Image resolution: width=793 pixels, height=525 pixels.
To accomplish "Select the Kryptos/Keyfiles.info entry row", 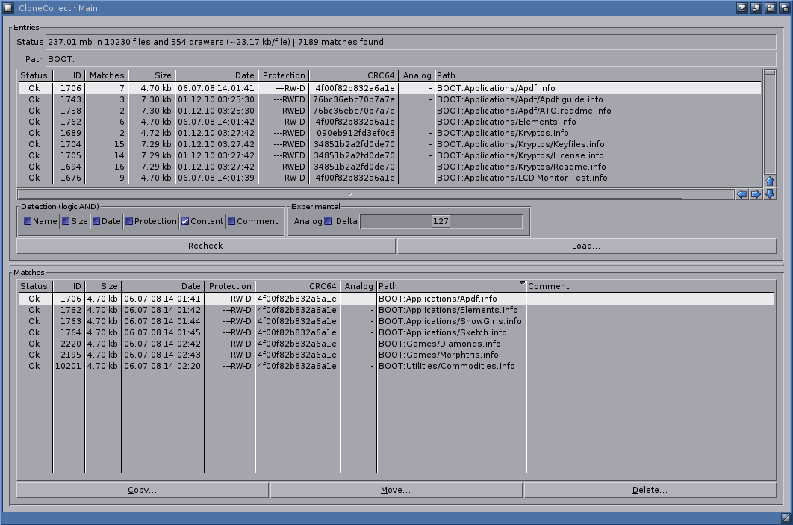I will 390,144.
